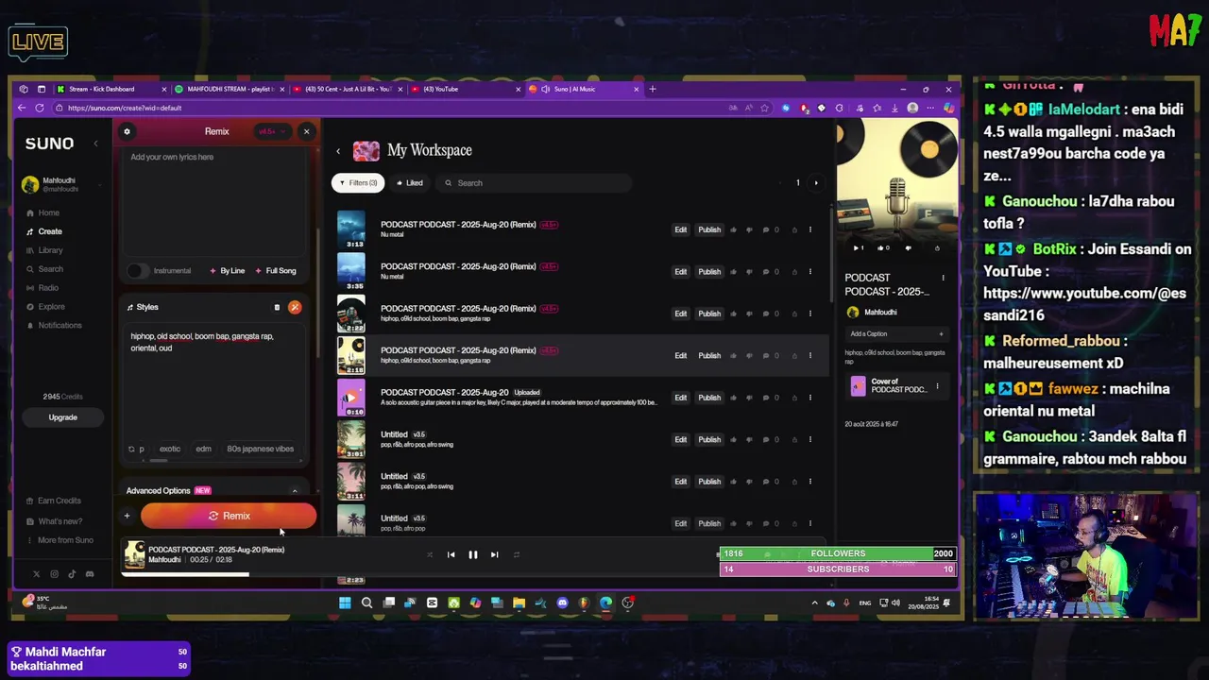Add the exotic style tag
The image size is (1209, 680).
pyautogui.click(x=170, y=449)
